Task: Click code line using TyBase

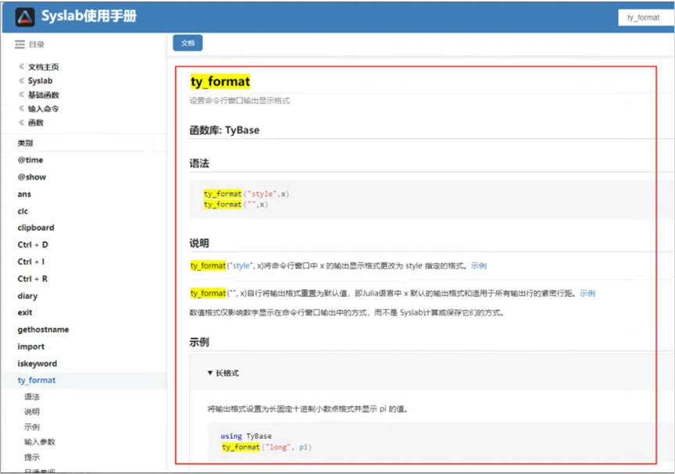Action: pos(246,437)
